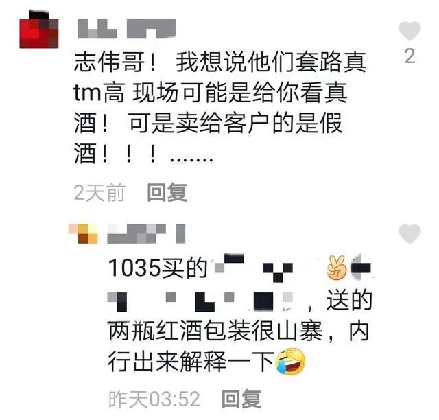
Task: Open the orange pixelated reply avatar
Action: point(83,233)
